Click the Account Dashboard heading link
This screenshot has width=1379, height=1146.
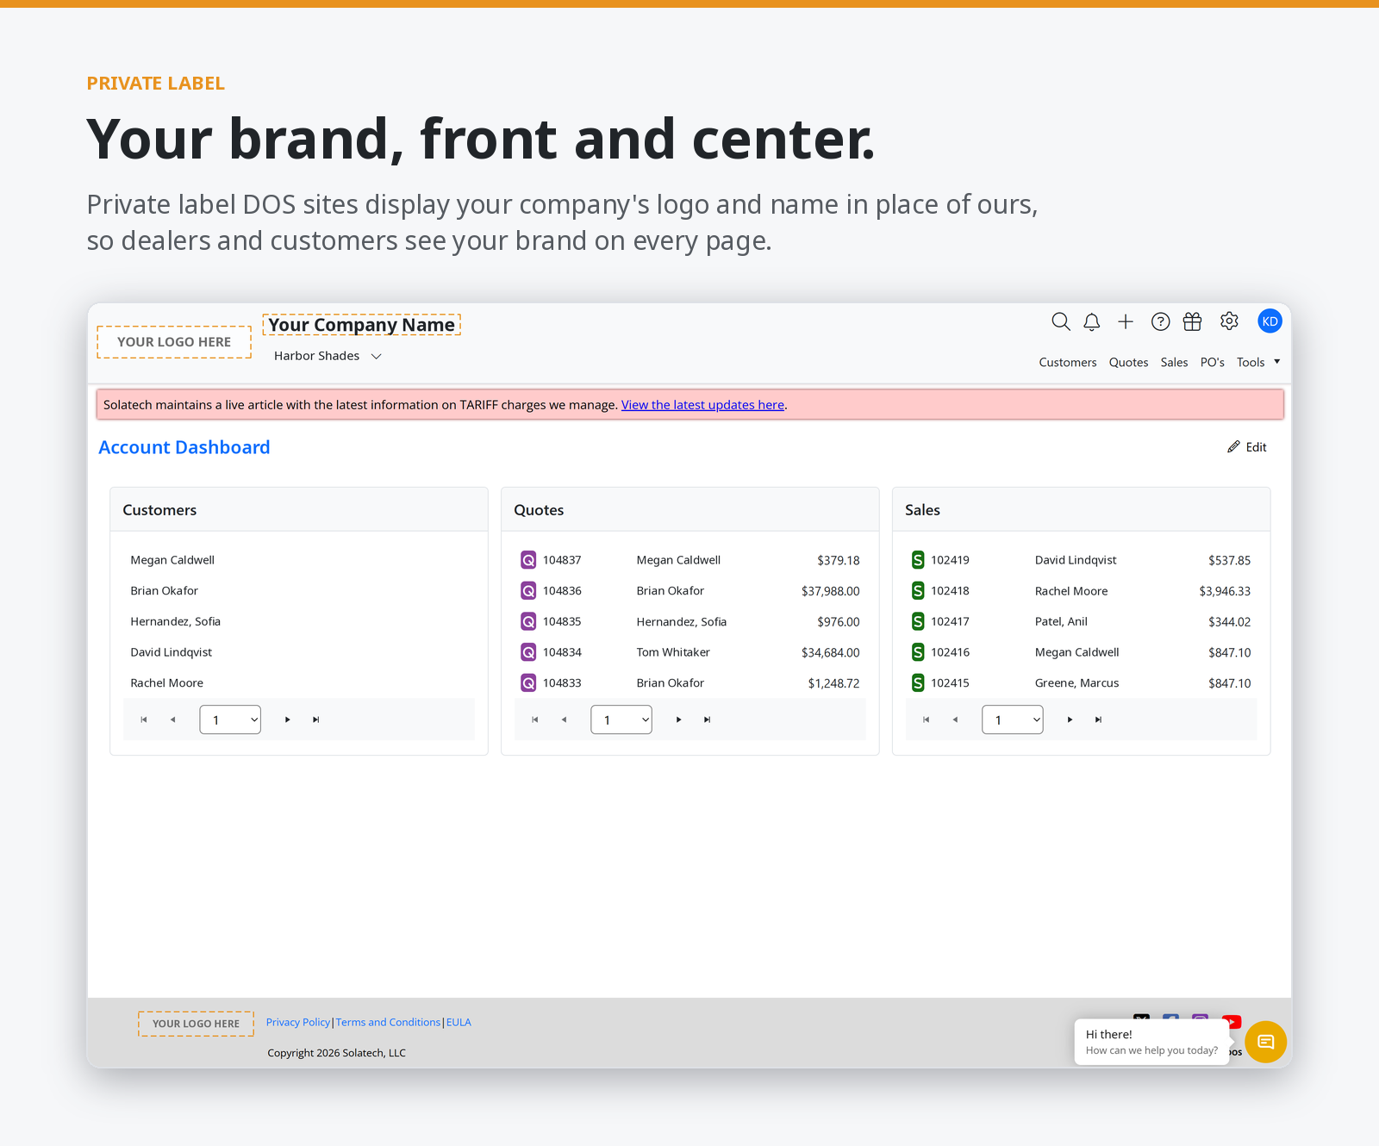(184, 447)
